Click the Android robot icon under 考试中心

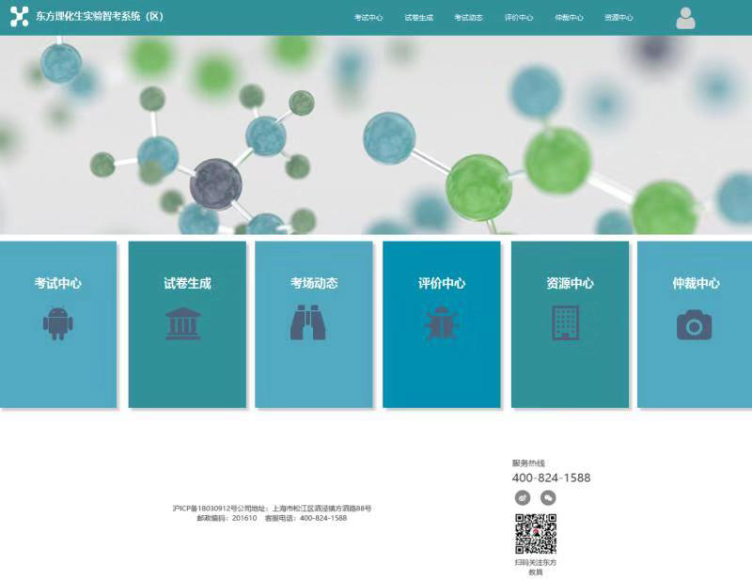click(57, 323)
